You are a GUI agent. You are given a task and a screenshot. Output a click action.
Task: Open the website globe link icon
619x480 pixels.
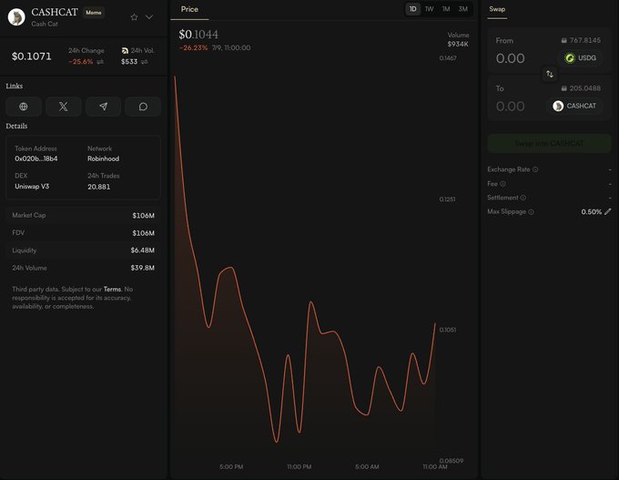[x=24, y=107]
